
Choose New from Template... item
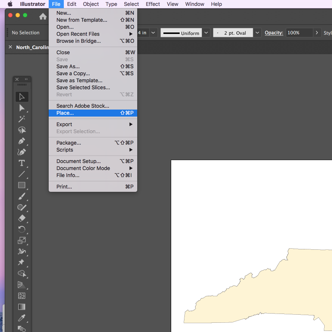[x=93, y=20]
